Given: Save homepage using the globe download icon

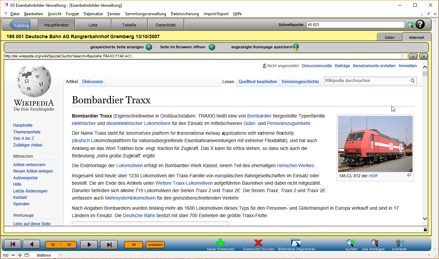Looking at the screenshot, I should pyautogui.click(x=296, y=47).
